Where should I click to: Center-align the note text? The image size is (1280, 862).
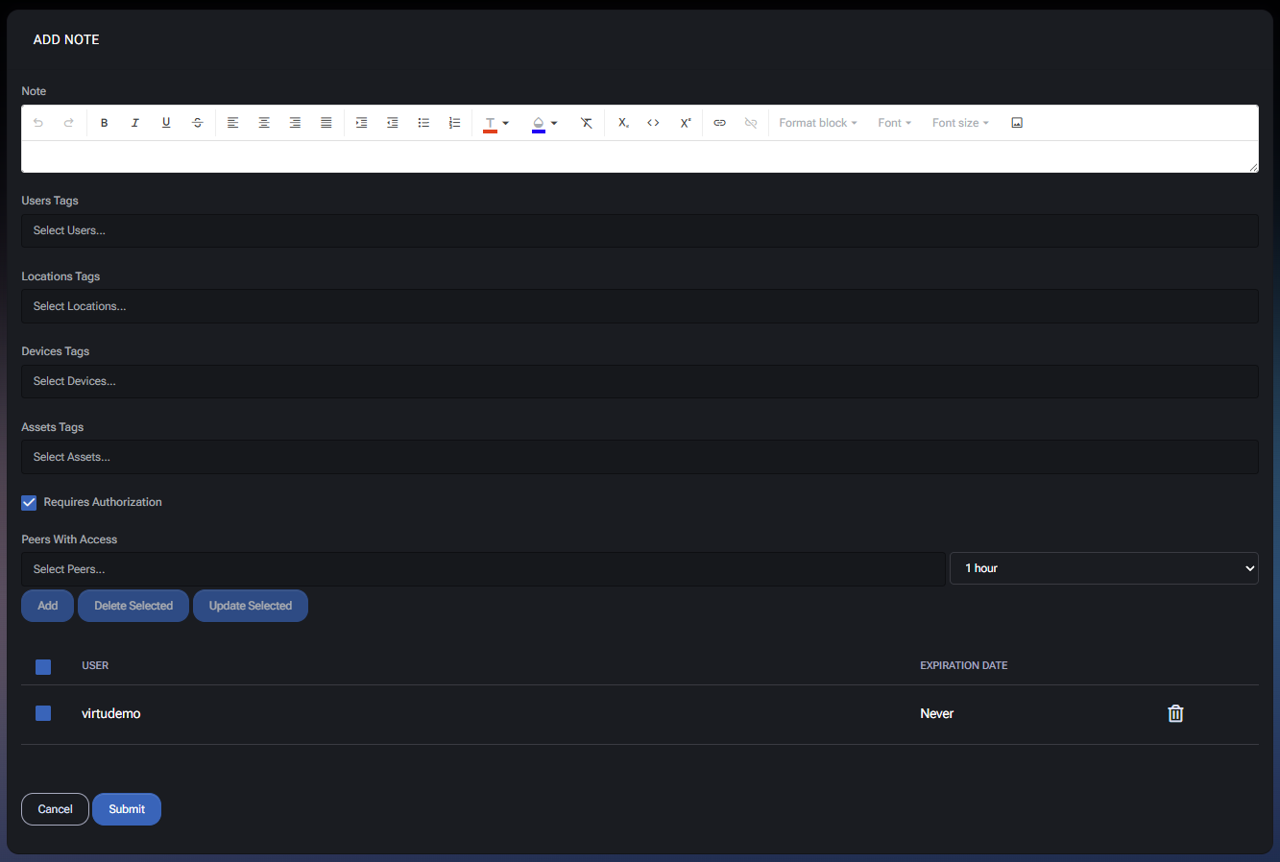(264, 123)
